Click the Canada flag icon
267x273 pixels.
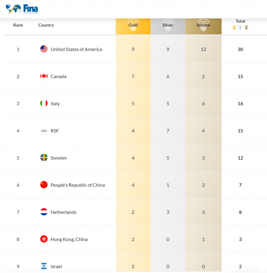(x=44, y=76)
